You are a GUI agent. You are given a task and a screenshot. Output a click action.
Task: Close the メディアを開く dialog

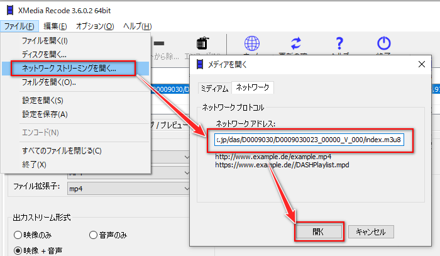pyautogui.click(x=422, y=64)
